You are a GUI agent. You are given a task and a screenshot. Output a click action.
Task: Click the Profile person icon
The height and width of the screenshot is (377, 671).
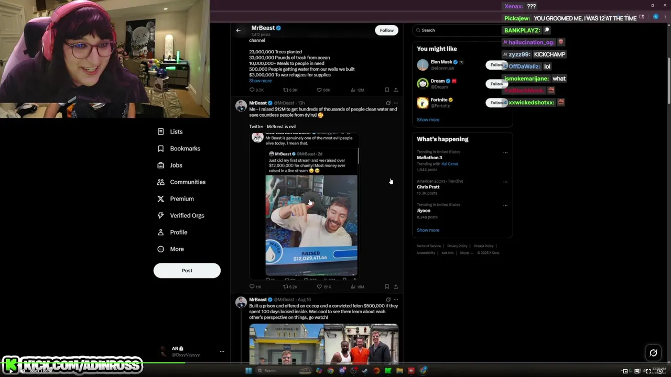[x=160, y=232]
